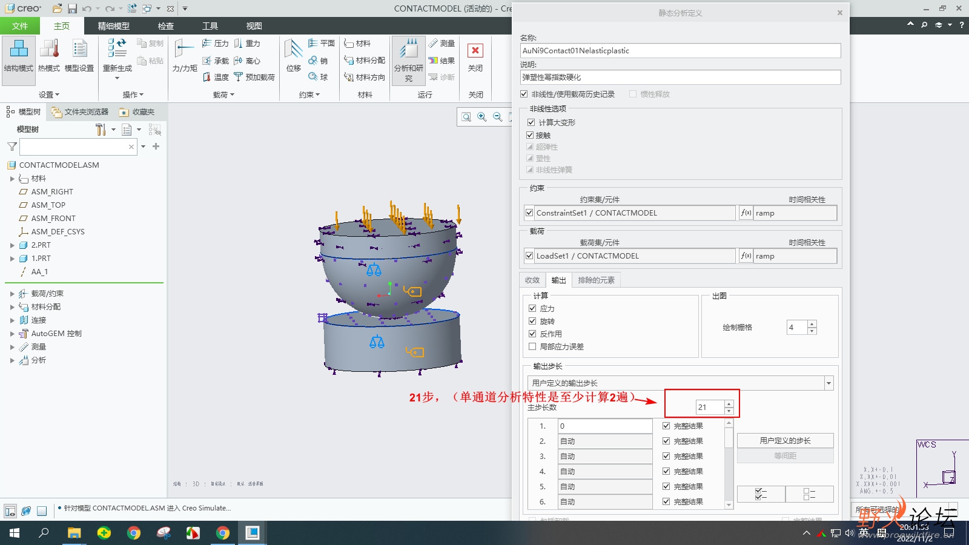
Task: Click the 说明 description field
Action: coord(680,77)
